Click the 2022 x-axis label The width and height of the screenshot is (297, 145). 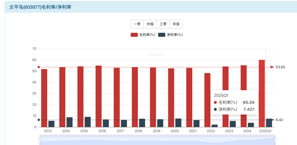[211, 131]
